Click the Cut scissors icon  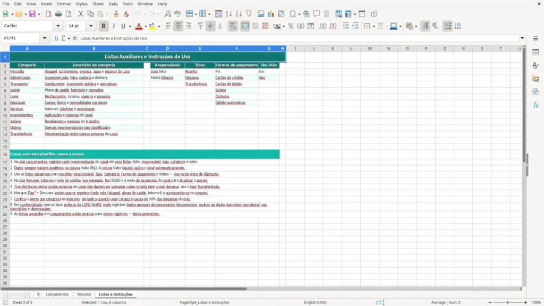[x=81, y=14]
